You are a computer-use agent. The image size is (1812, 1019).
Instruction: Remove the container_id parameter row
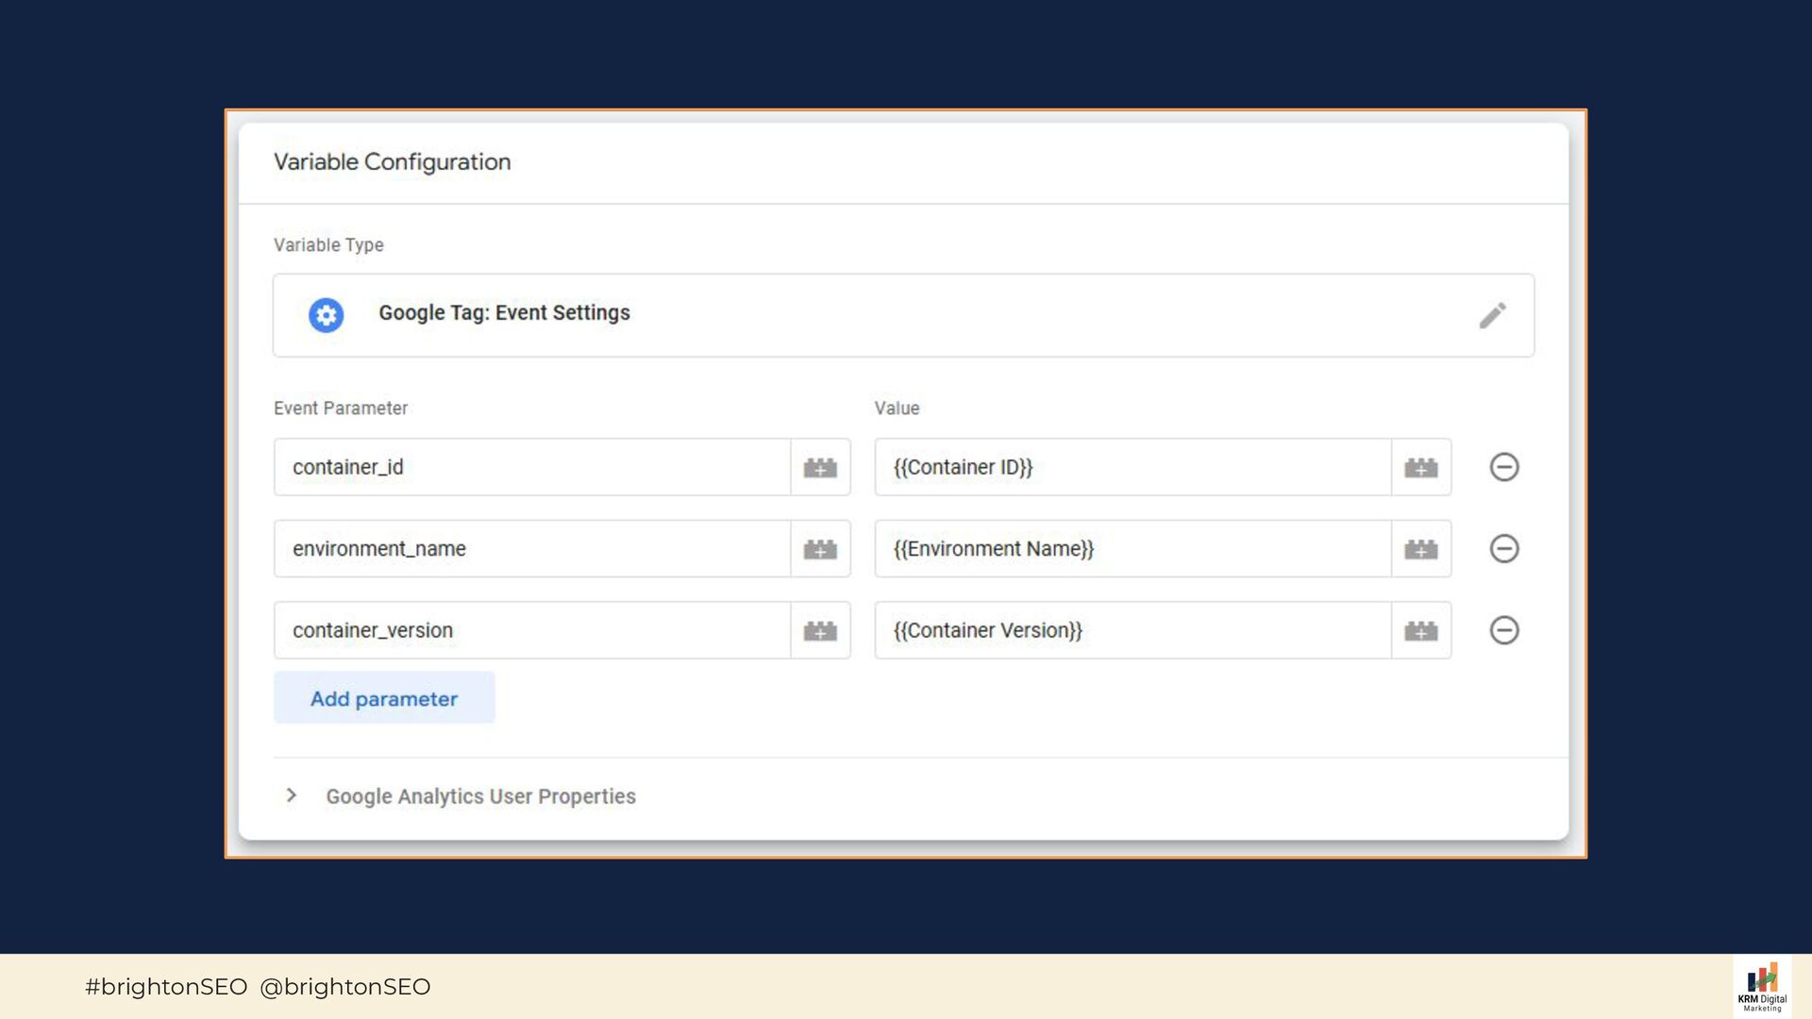pyautogui.click(x=1504, y=467)
